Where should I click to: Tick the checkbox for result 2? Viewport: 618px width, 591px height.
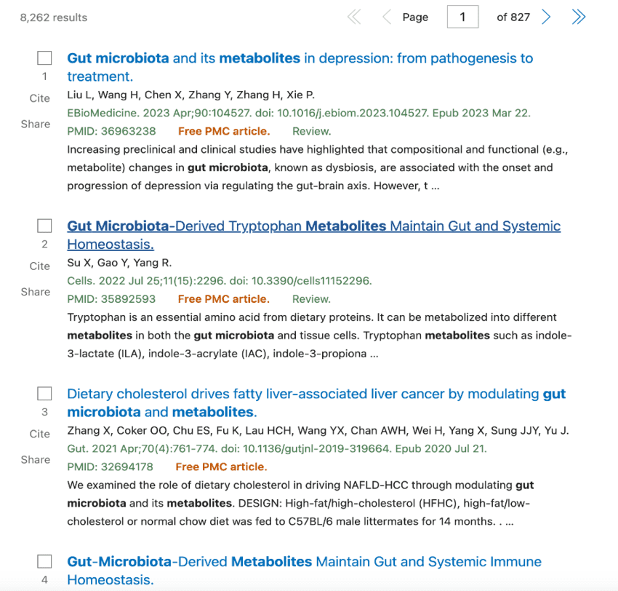tap(44, 226)
